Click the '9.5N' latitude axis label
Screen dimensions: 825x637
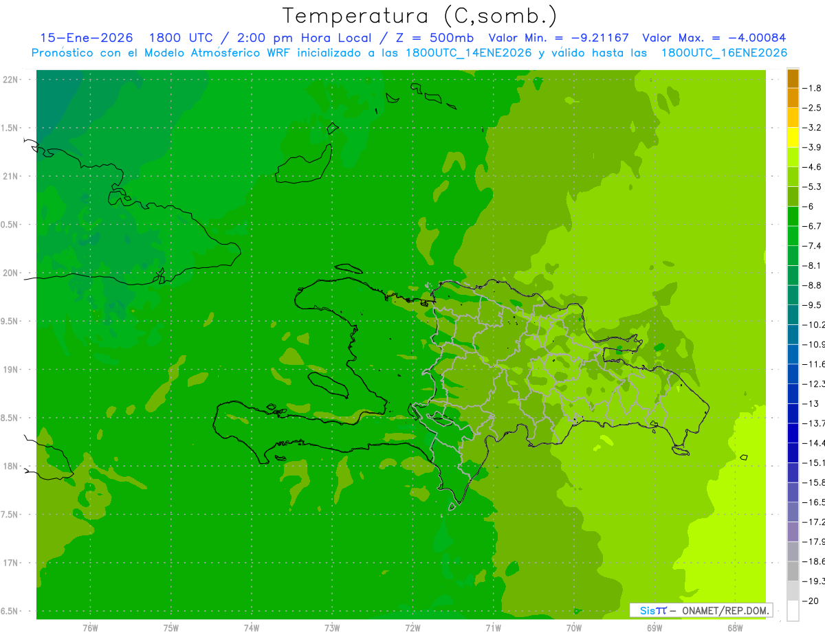point(10,321)
